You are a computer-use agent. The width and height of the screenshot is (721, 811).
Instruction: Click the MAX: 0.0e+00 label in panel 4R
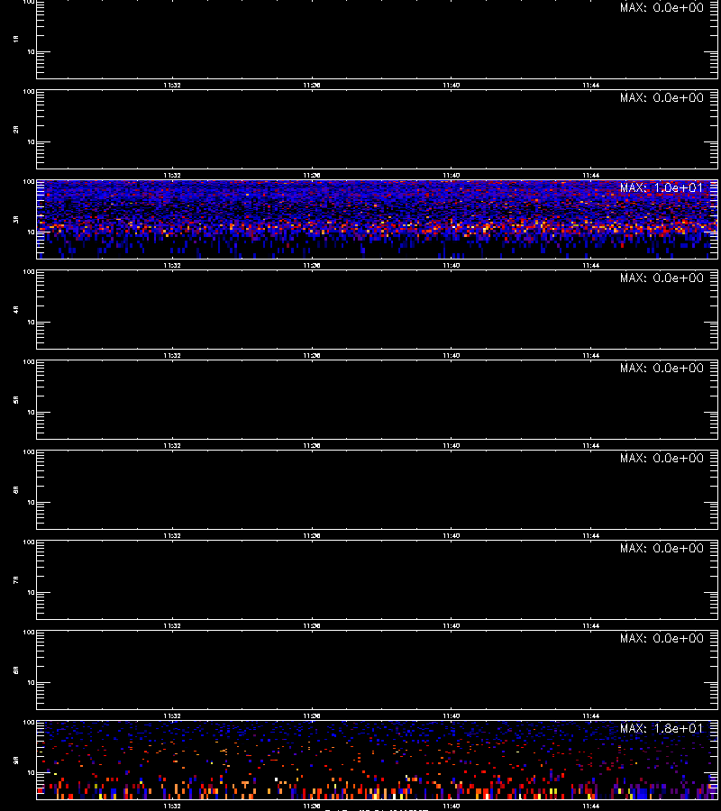click(662, 278)
